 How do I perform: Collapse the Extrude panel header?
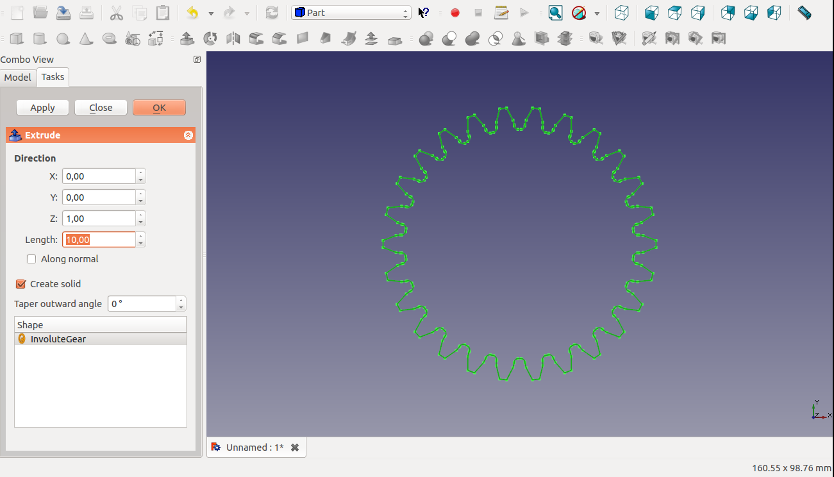(188, 135)
